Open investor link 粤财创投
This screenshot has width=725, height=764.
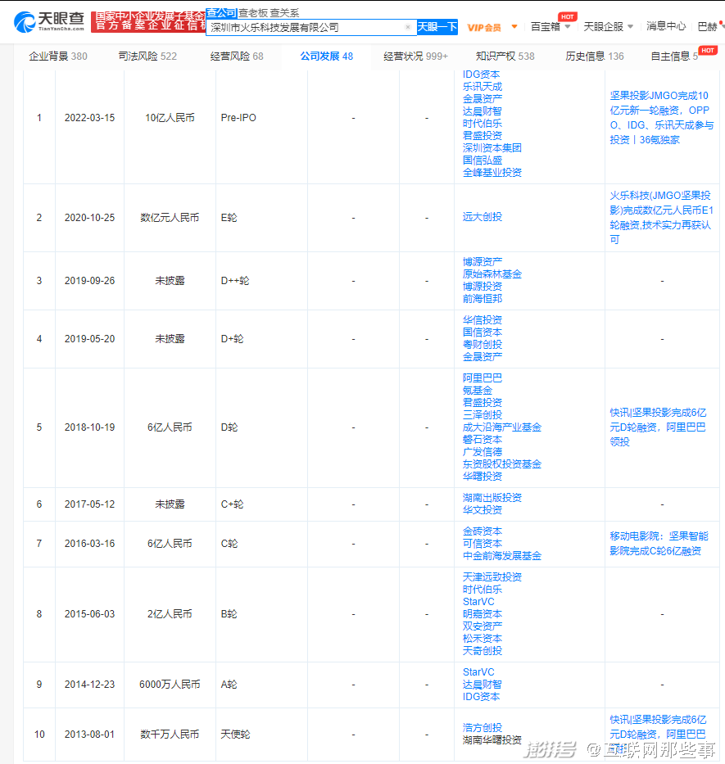[483, 345]
